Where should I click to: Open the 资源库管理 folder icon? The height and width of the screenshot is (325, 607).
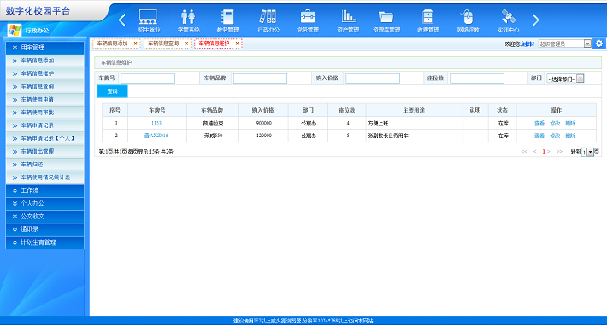point(386,17)
